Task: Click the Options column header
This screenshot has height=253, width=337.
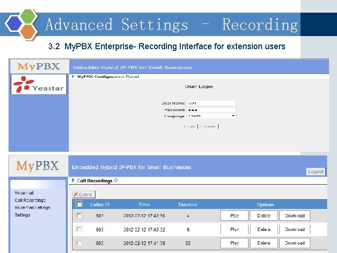Action: (x=265, y=205)
